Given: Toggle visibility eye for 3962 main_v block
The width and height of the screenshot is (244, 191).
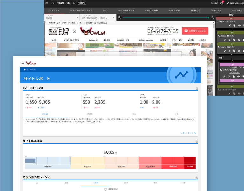Looking at the screenshot, I should coord(239,25).
